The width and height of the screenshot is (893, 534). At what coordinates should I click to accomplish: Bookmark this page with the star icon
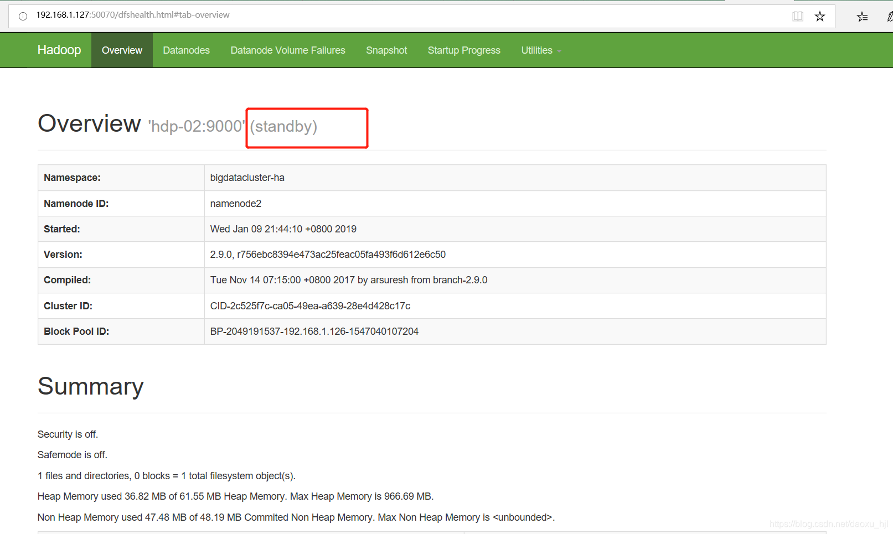pos(820,16)
